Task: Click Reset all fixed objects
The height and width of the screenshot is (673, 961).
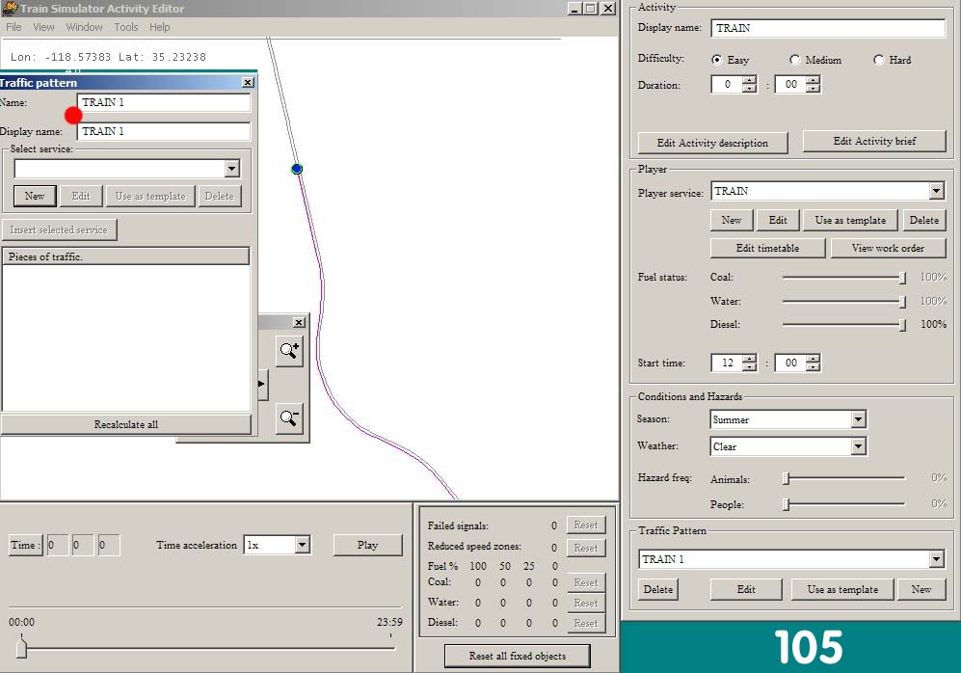Action: click(x=518, y=656)
